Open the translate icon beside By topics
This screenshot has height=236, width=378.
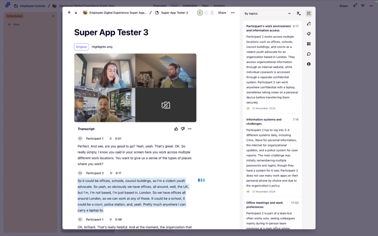299,14
